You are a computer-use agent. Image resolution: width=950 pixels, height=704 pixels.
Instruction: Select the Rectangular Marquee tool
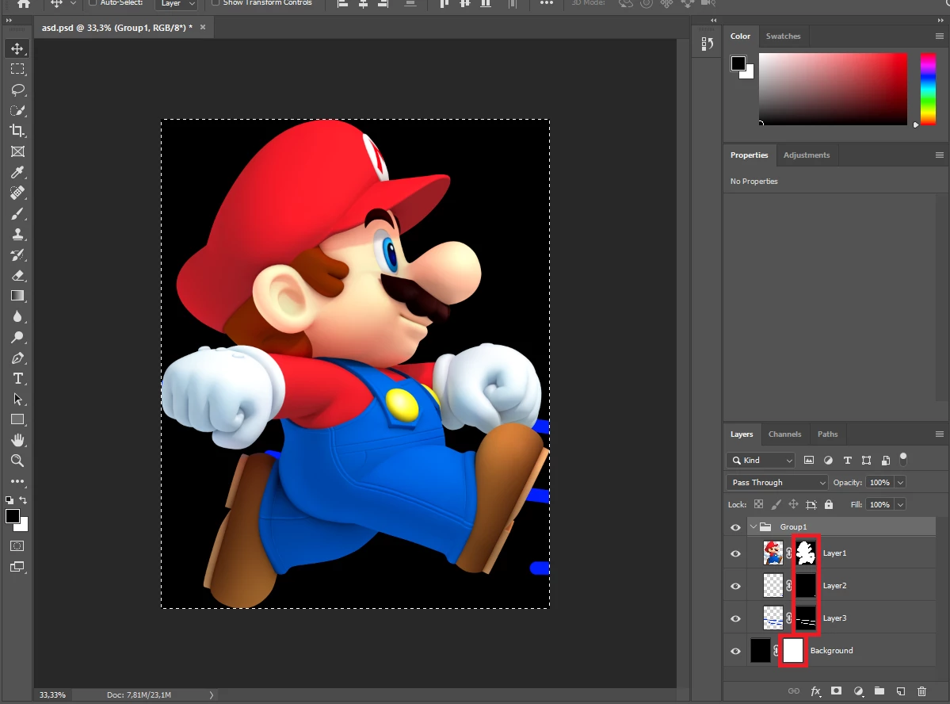click(x=17, y=69)
